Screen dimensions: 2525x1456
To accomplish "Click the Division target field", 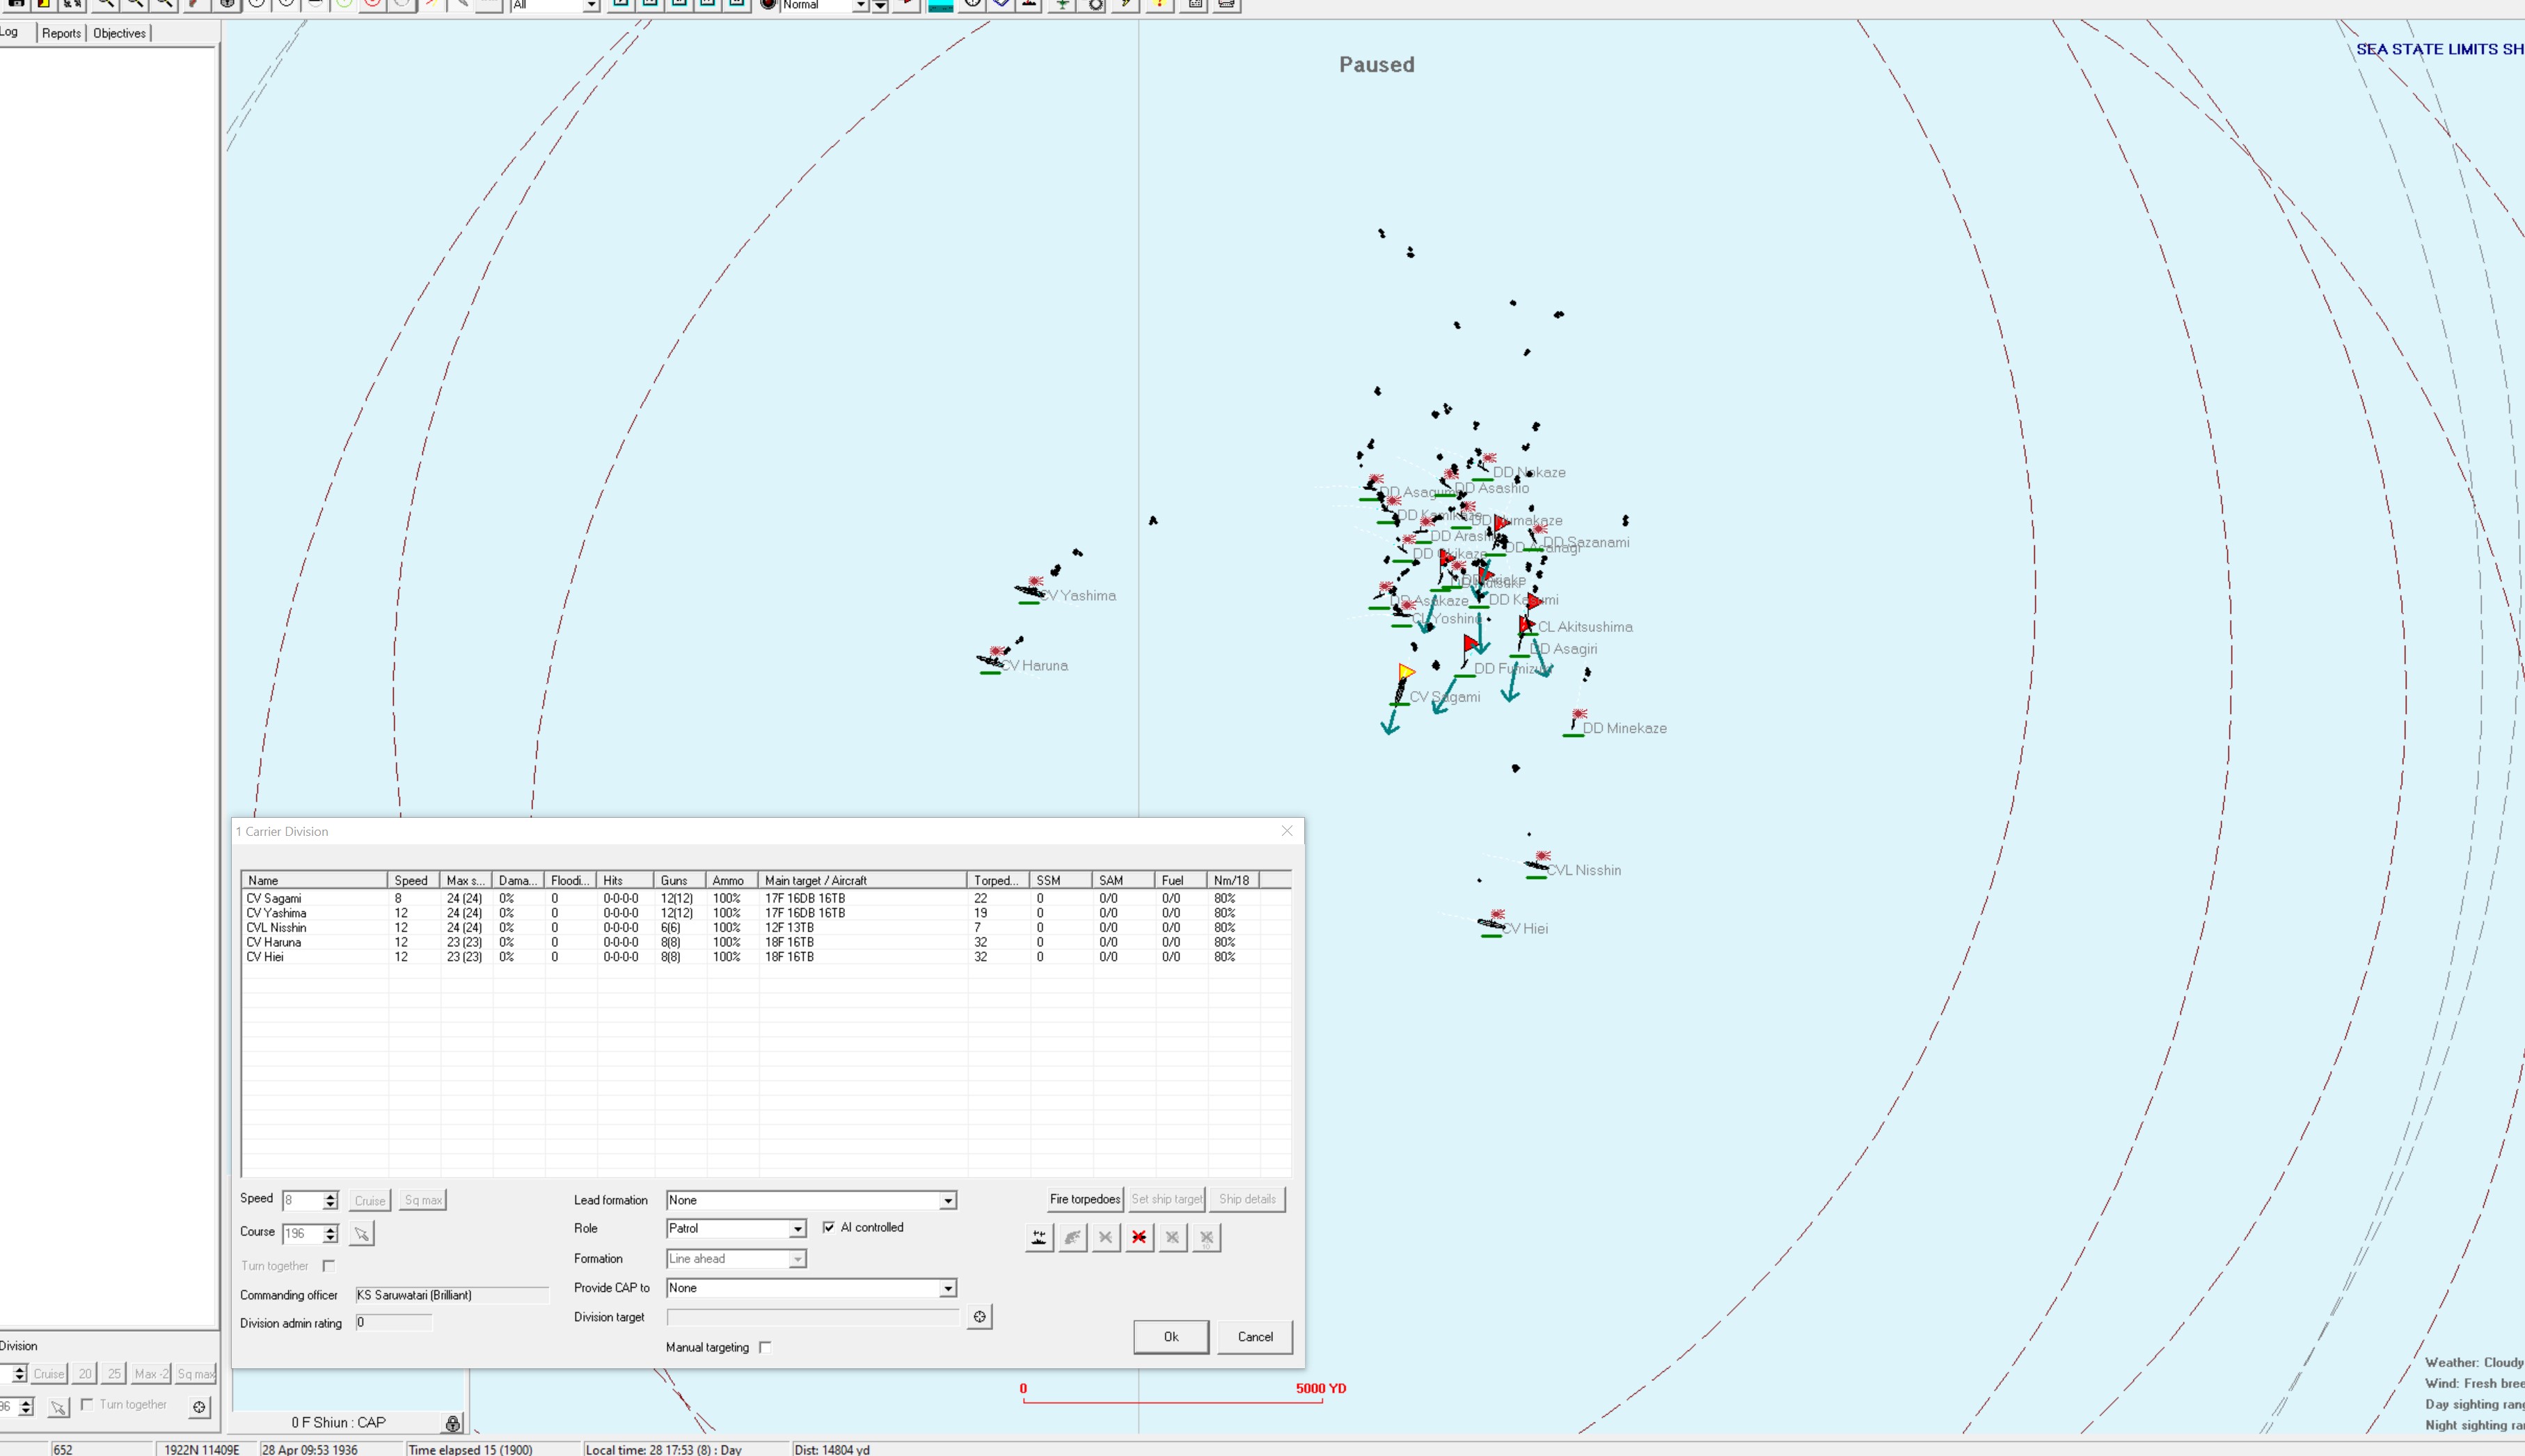I will coord(813,1317).
